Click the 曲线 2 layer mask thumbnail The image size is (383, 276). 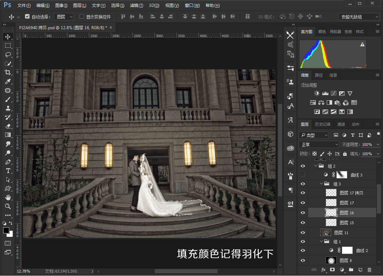pos(347,250)
